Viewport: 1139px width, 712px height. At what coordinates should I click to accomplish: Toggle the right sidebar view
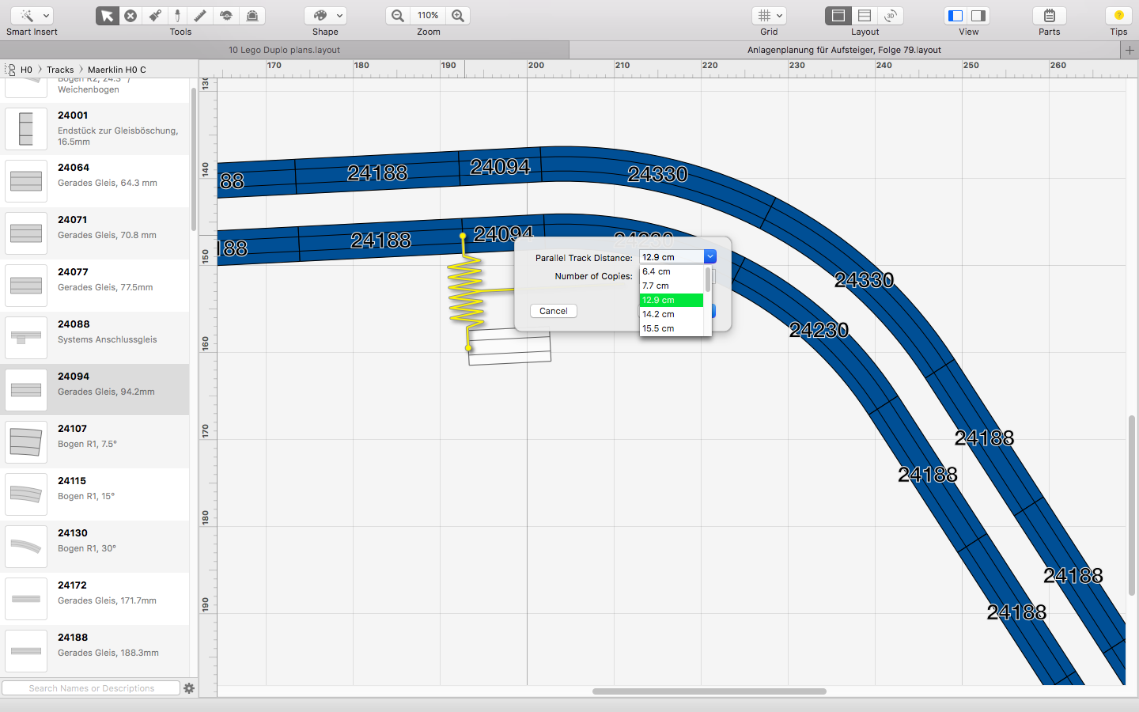coord(978,16)
